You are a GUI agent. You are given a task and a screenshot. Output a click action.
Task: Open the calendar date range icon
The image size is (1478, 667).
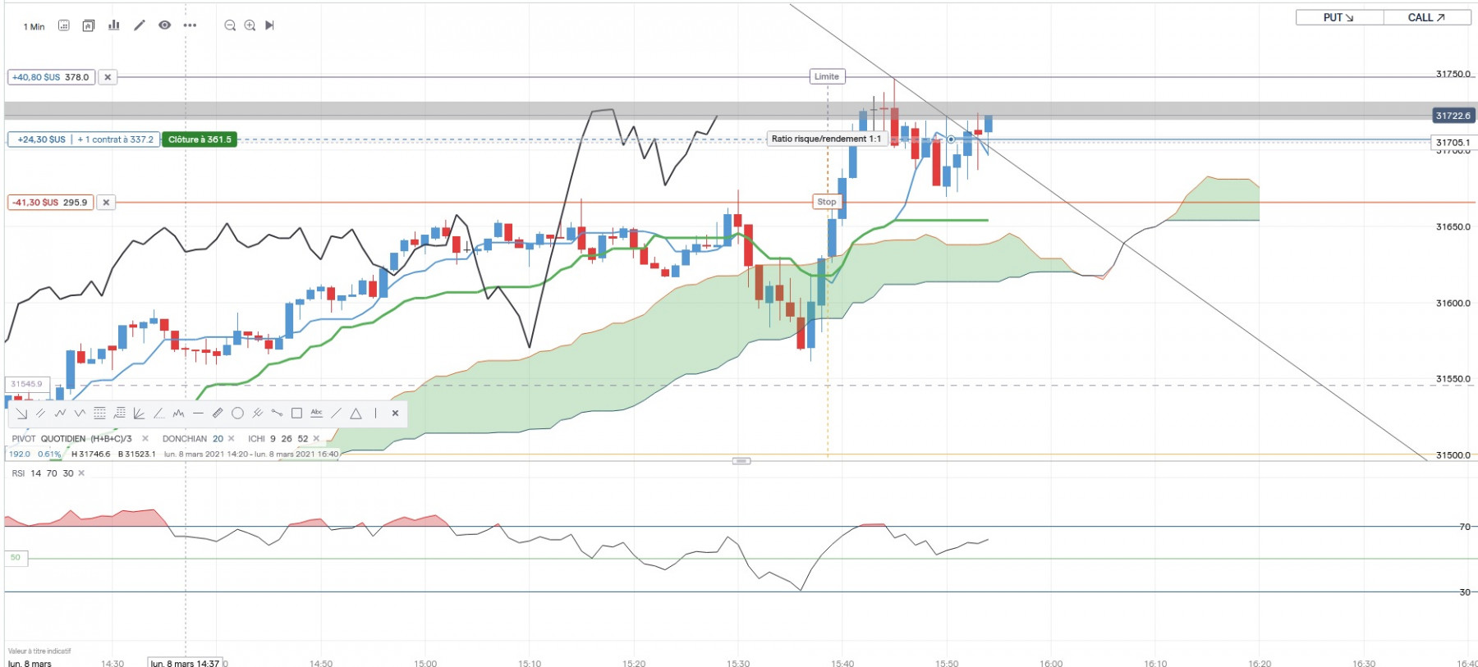click(x=64, y=25)
